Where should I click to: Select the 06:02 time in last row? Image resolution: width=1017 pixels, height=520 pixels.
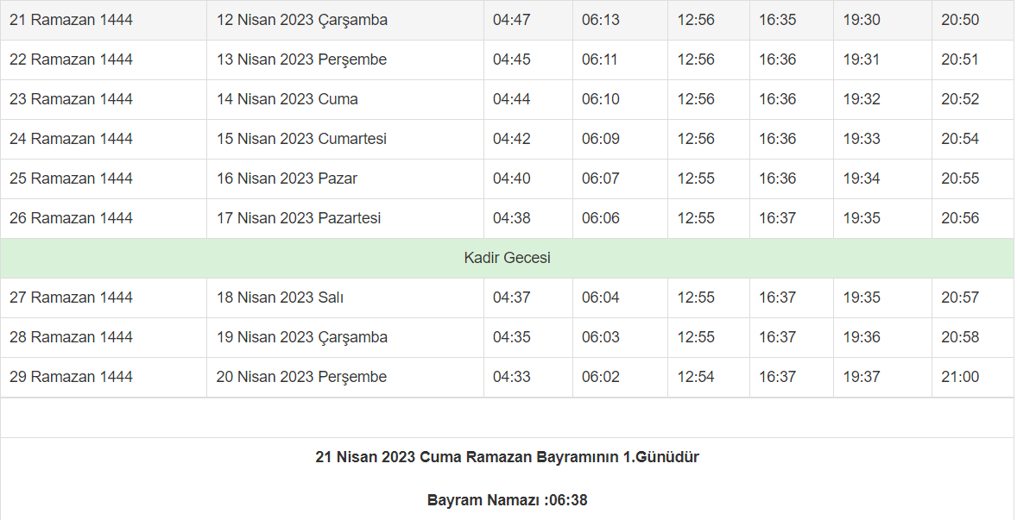coord(600,377)
